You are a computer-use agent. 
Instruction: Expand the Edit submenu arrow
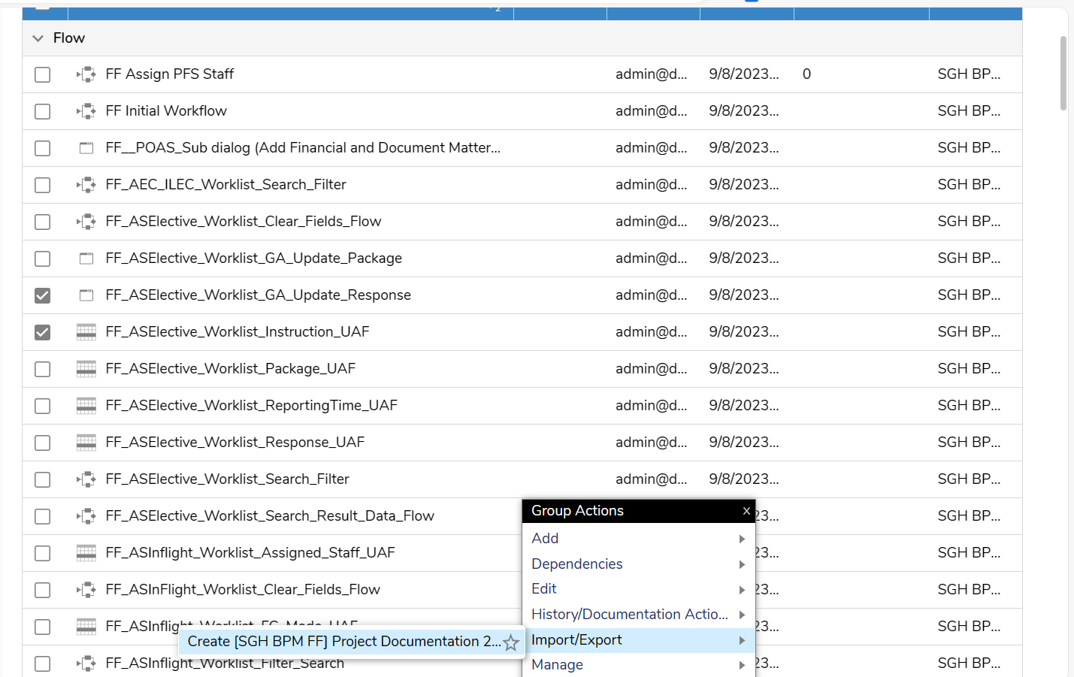pos(742,590)
